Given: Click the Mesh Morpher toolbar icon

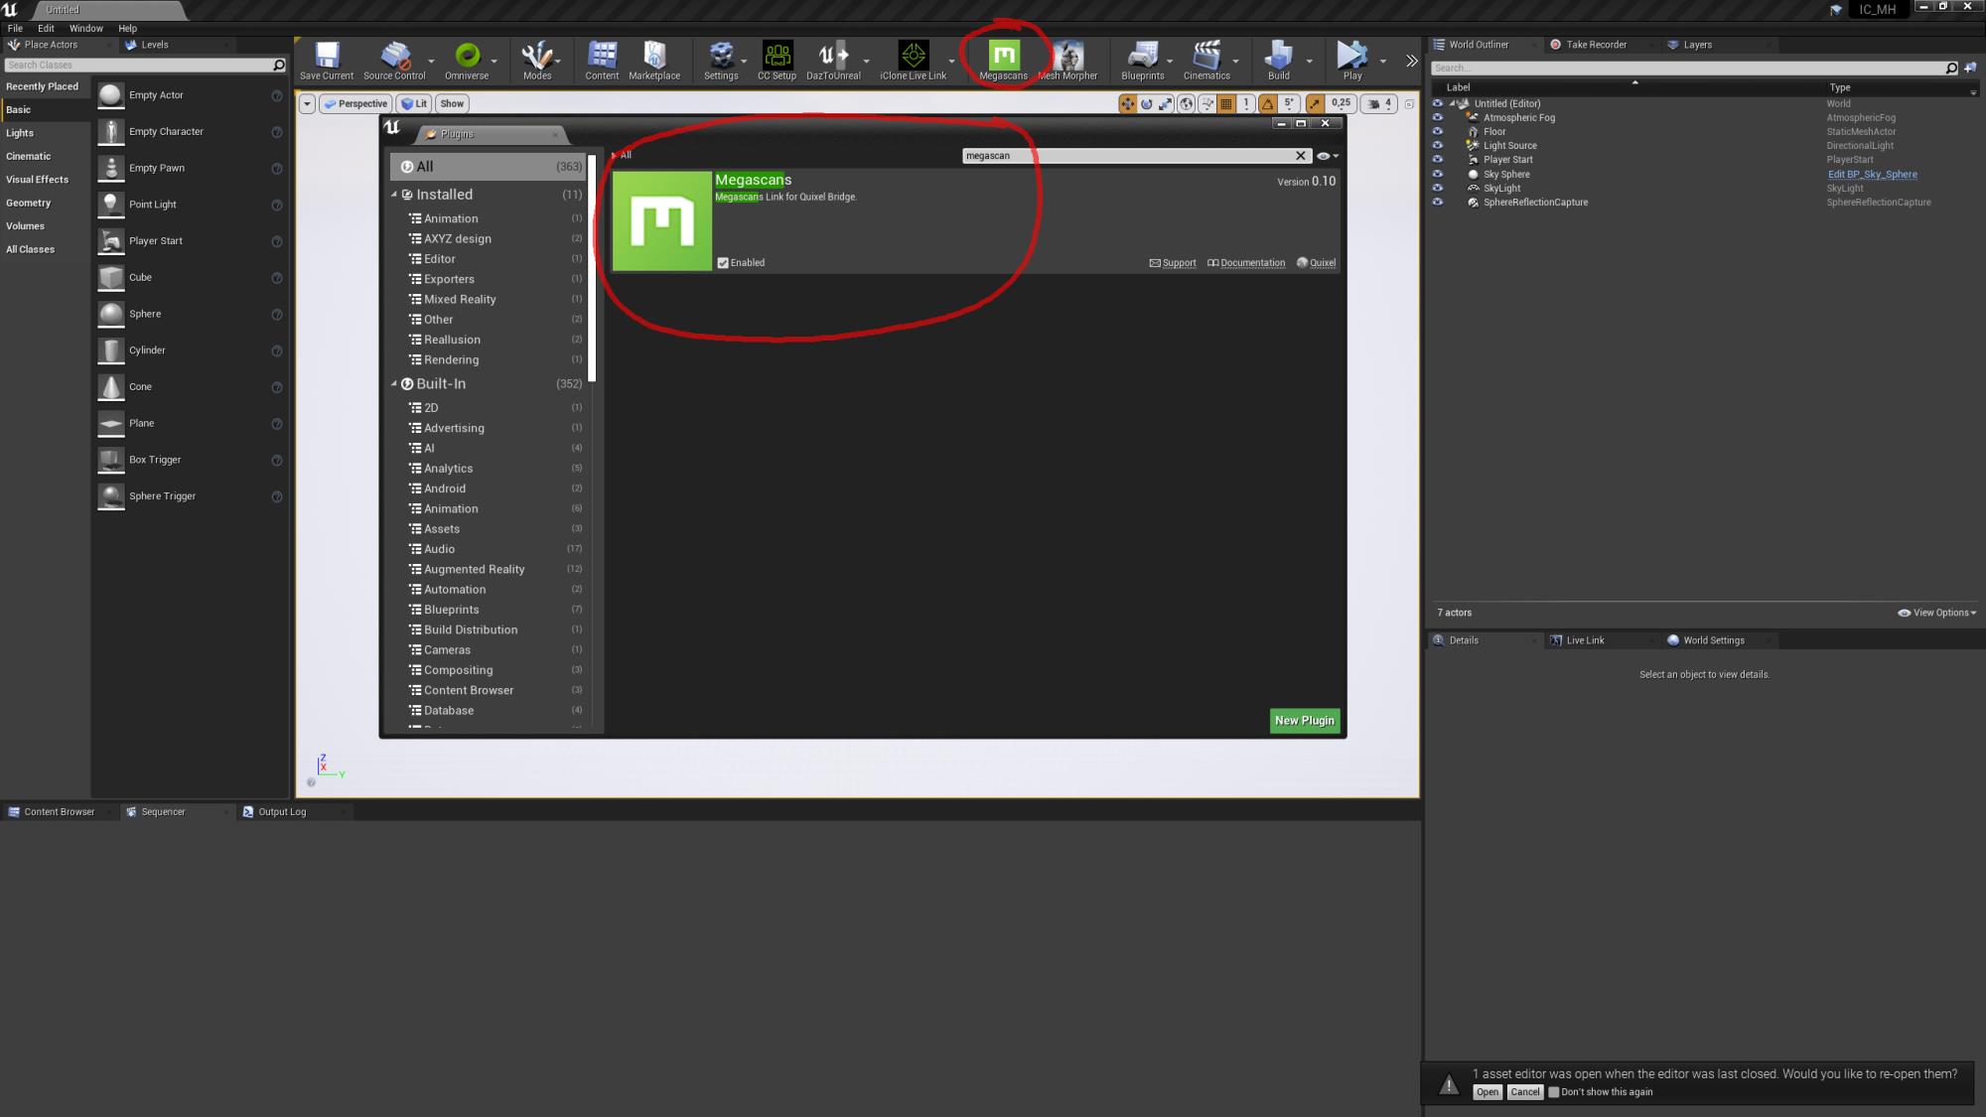Looking at the screenshot, I should click(x=1068, y=61).
